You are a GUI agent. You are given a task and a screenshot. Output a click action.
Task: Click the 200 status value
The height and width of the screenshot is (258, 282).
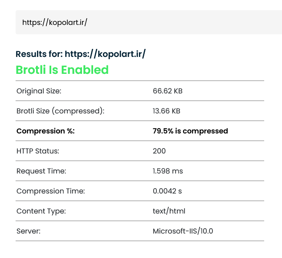point(159,151)
